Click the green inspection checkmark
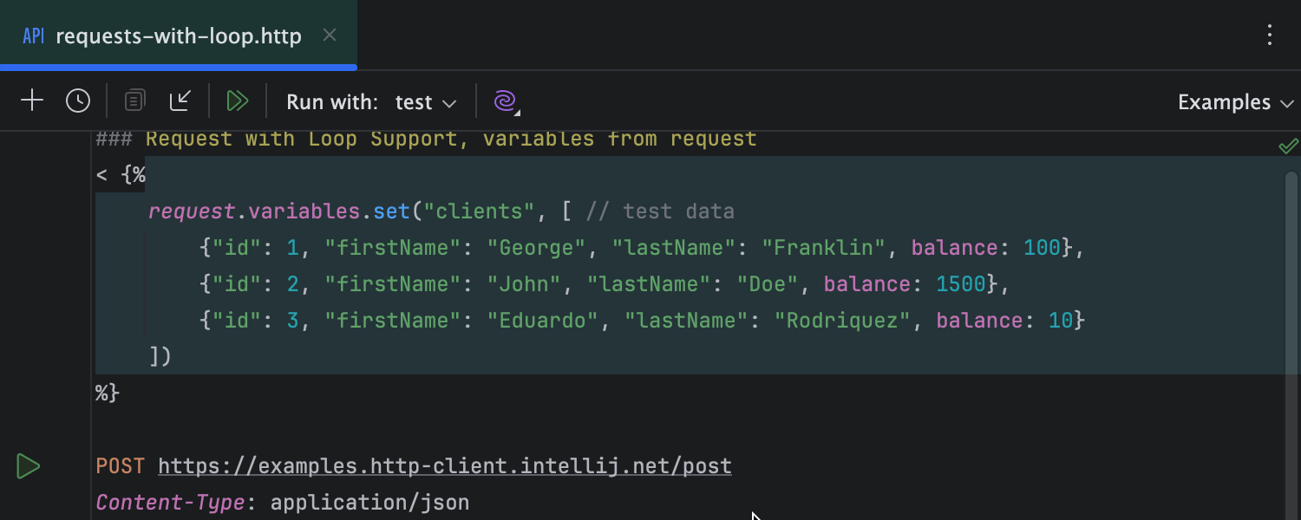 (1288, 146)
